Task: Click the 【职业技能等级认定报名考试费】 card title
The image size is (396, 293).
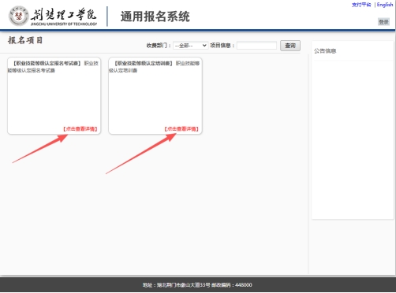Action: click(x=47, y=63)
